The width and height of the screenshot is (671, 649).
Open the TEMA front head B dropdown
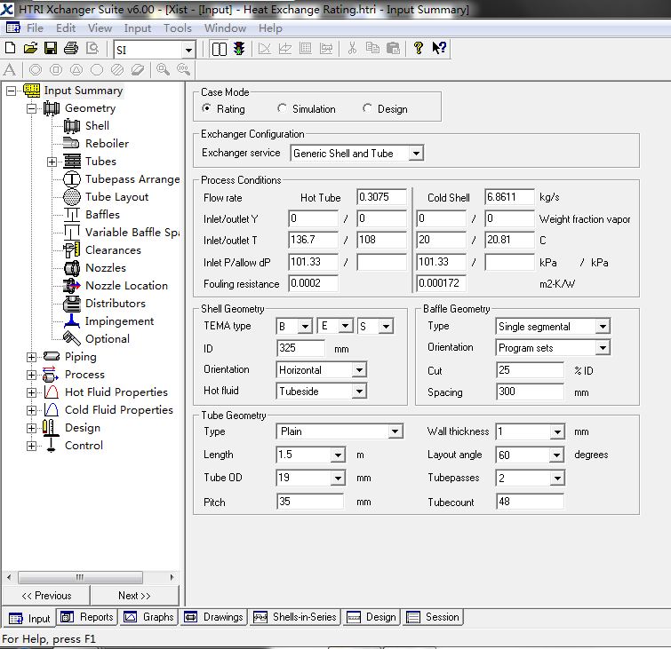coord(305,327)
